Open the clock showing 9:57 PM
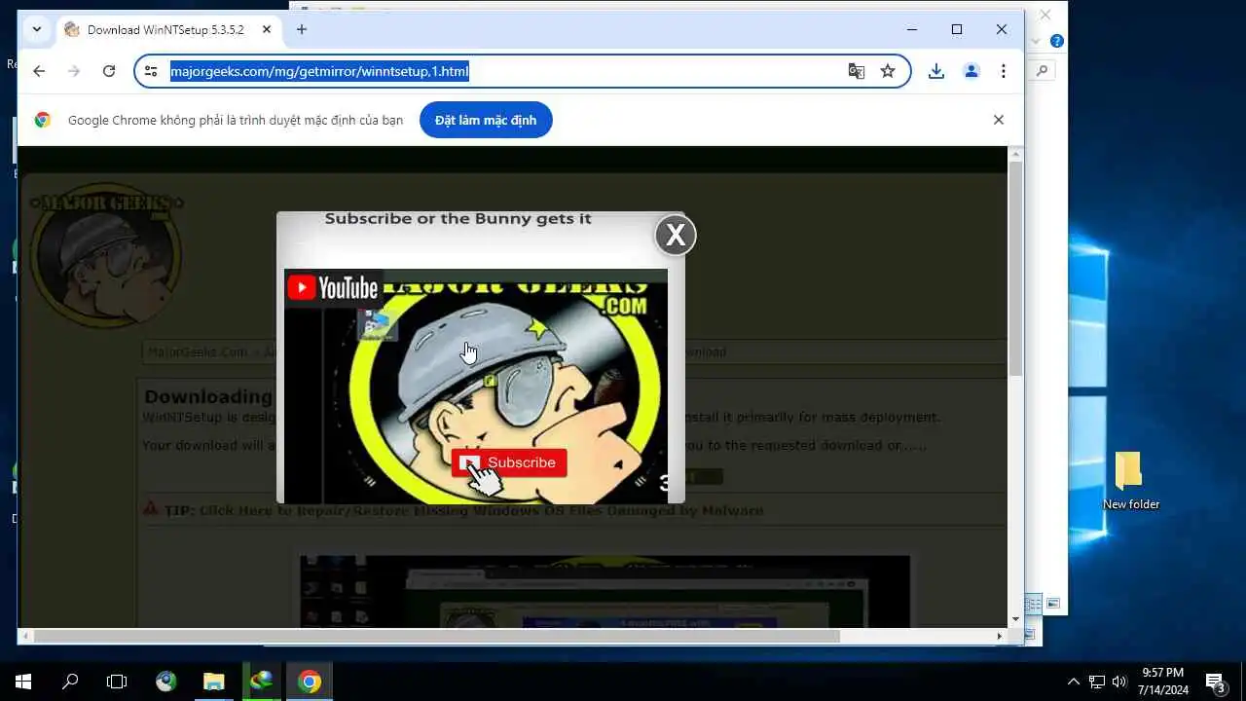This screenshot has width=1246, height=701. click(x=1163, y=682)
